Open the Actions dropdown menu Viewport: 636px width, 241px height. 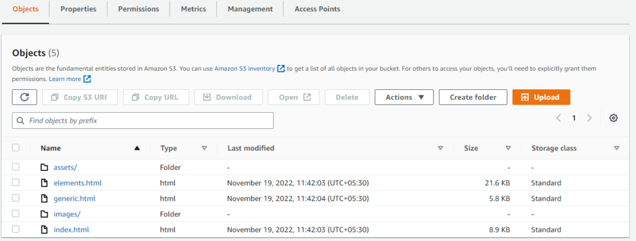tap(404, 97)
